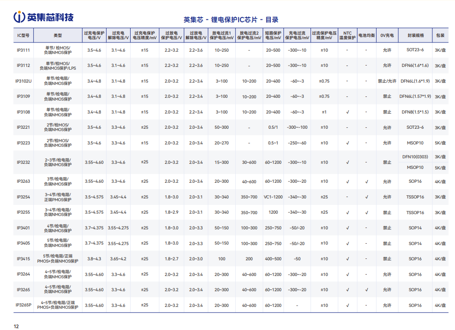The width and height of the screenshot is (455, 330).
Task: Click the 禁止/允许 cell in the IP3102U row
Action: [387, 81]
